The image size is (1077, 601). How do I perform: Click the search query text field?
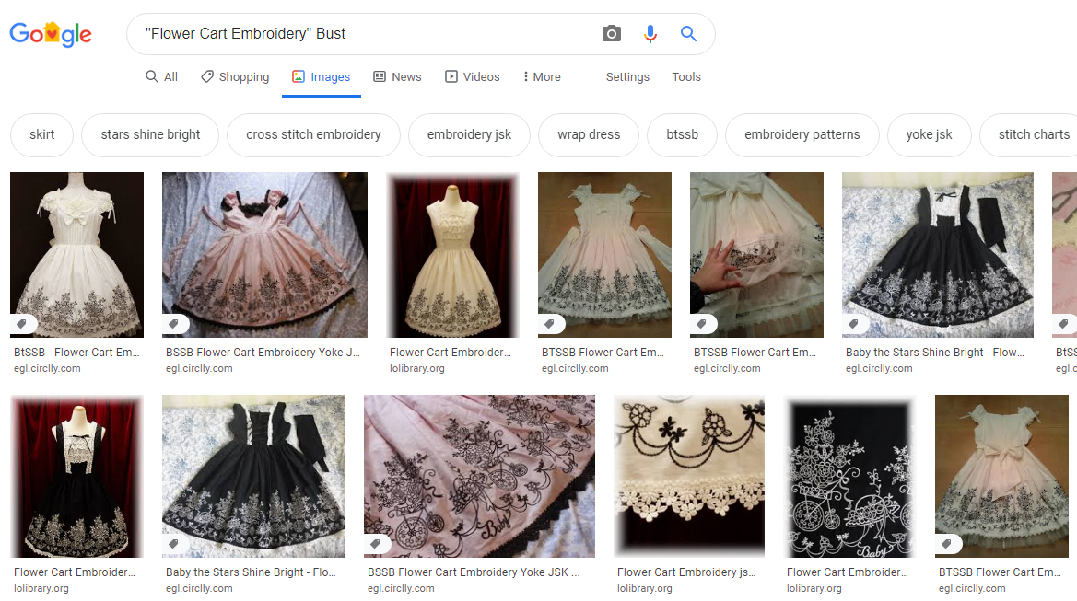coord(369,34)
